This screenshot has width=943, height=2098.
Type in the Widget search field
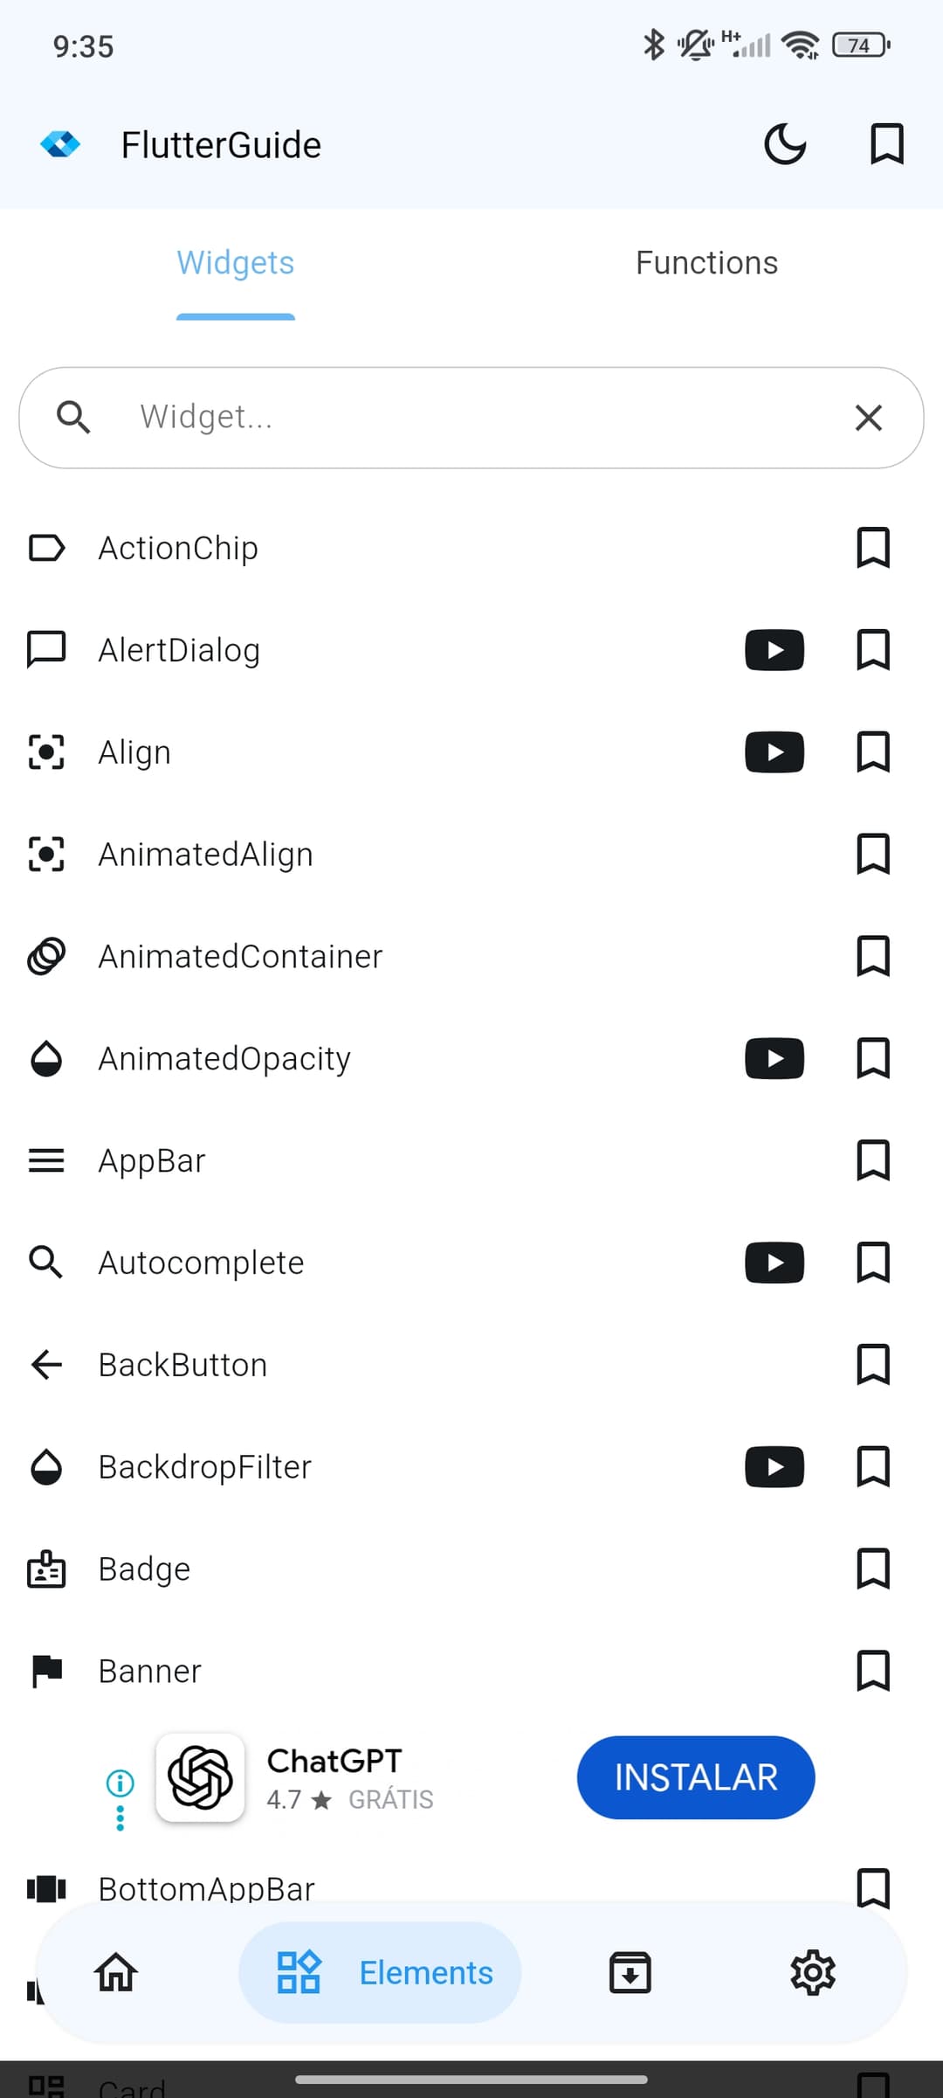pyautogui.click(x=471, y=418)
